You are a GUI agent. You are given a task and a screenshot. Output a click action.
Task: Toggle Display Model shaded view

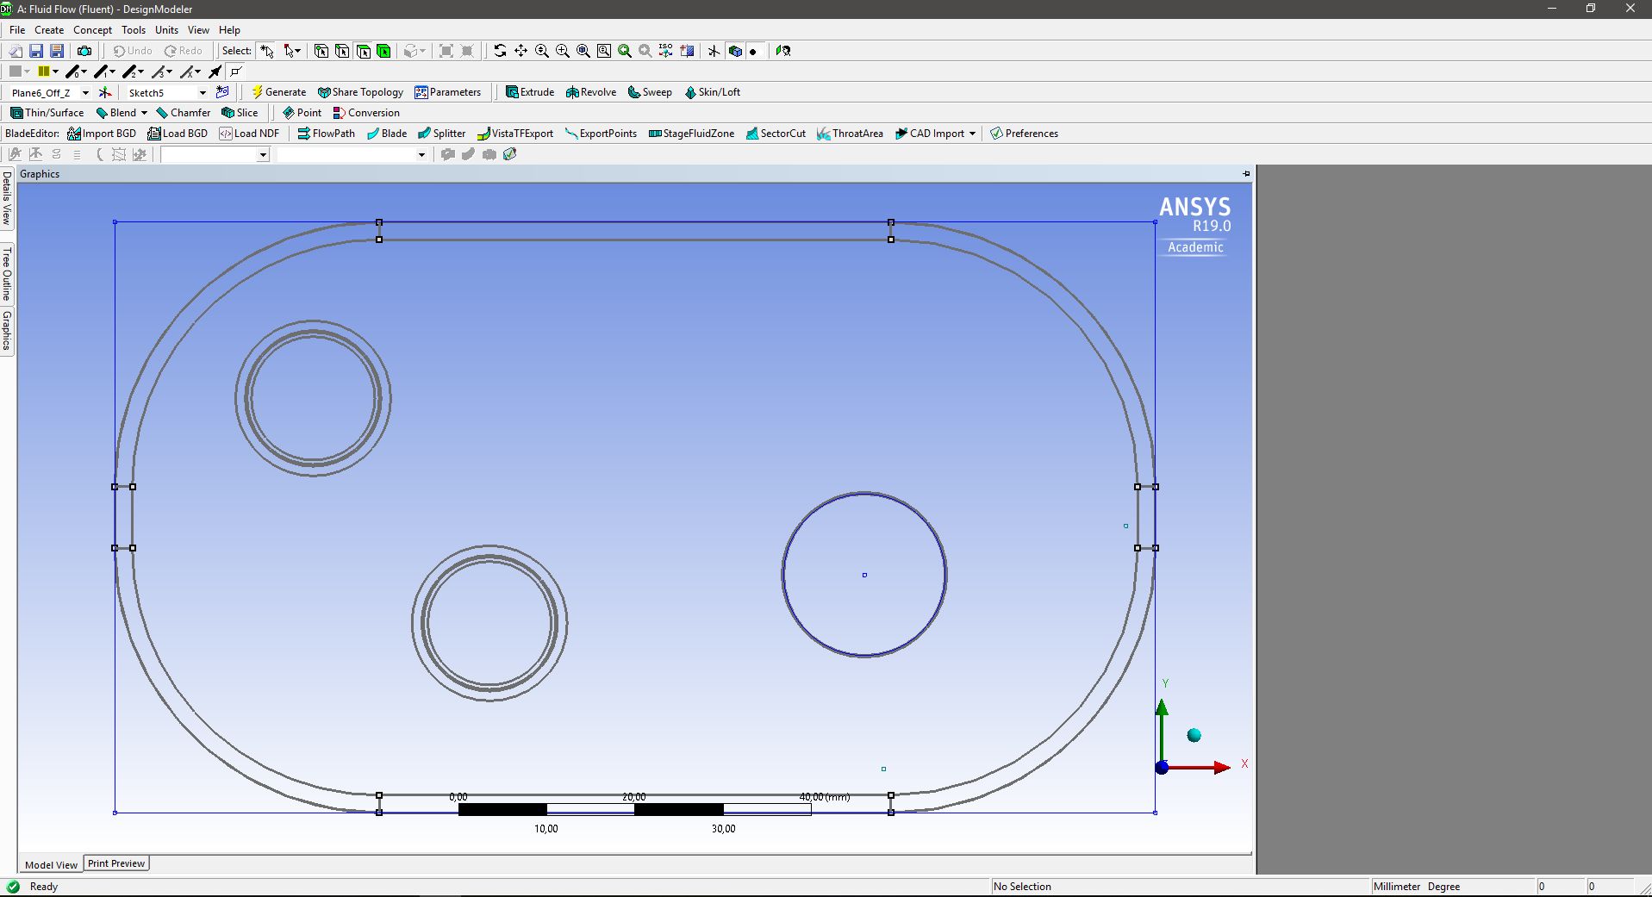(x=735, y=51)
